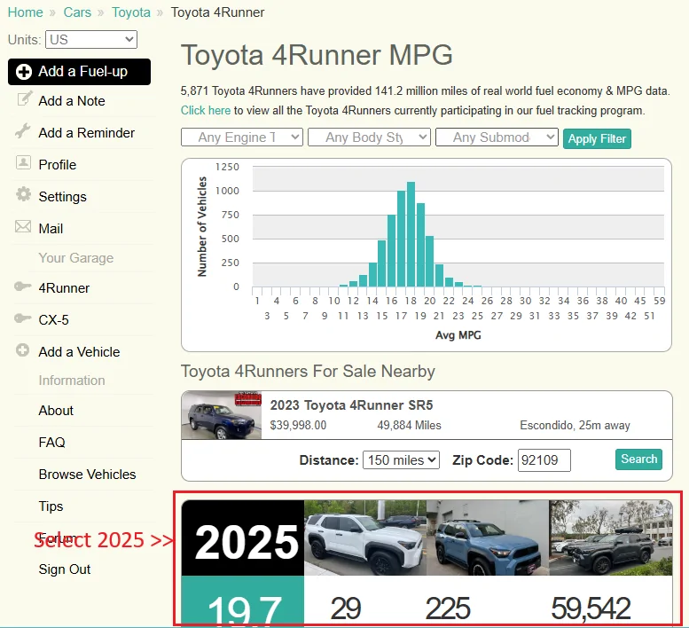The height and width of the screenshot is (628, 689).
Task: Click the Toyota 4Runners For Sale Nearby heading
Action: [308, 372]
